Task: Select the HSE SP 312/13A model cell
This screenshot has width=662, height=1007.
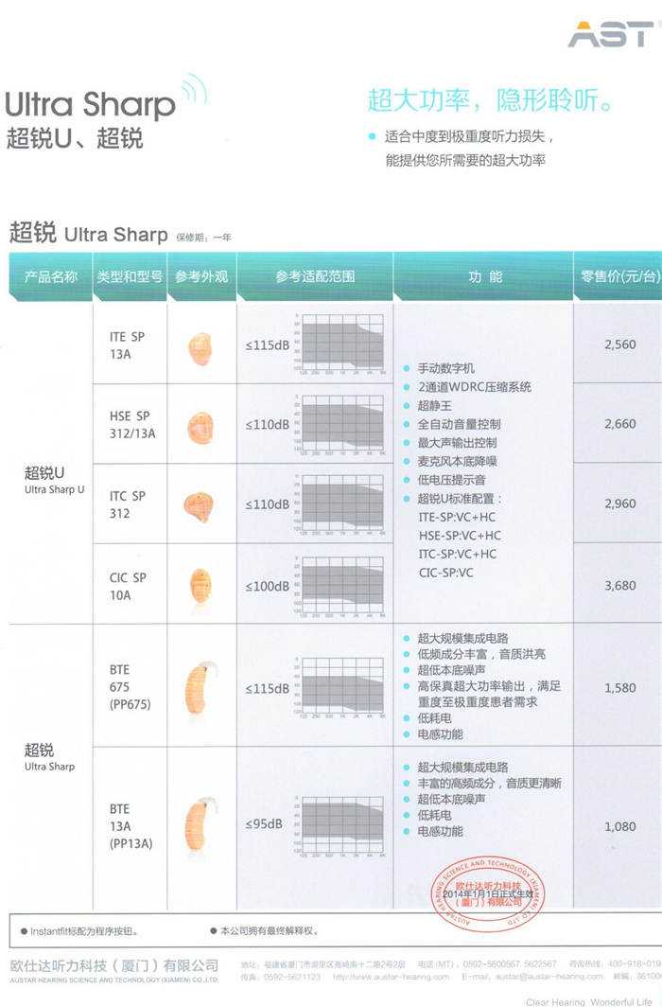Action: pyautogui.click(x=132, y=425)
